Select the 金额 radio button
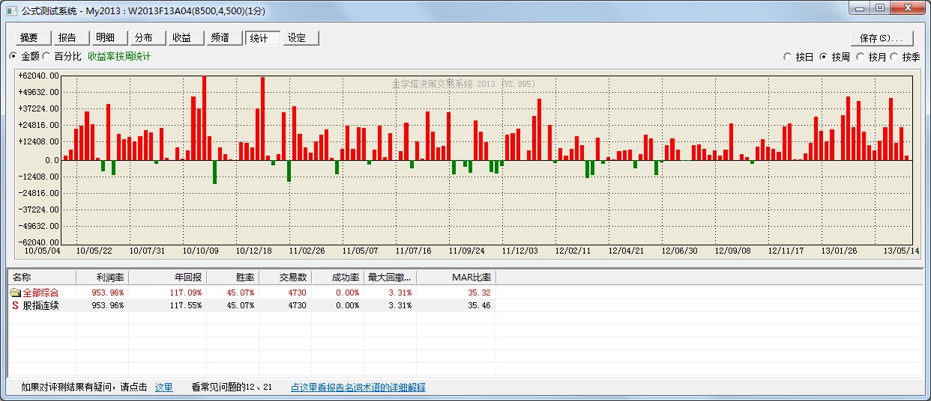Screen dimensions: 931x401 (x=13, y=57)
